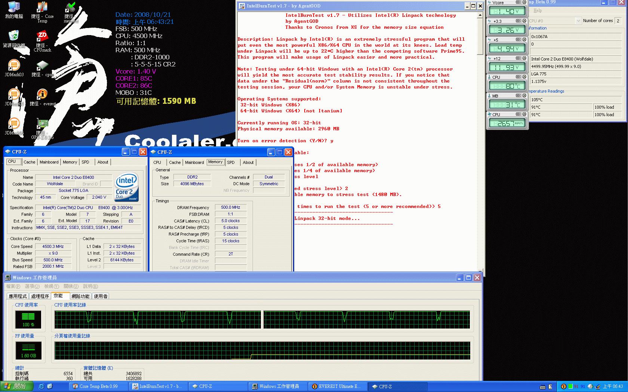Open settings icon on CPU temperature gadget
The image size is (628, 392).
[x=518, y=77]
